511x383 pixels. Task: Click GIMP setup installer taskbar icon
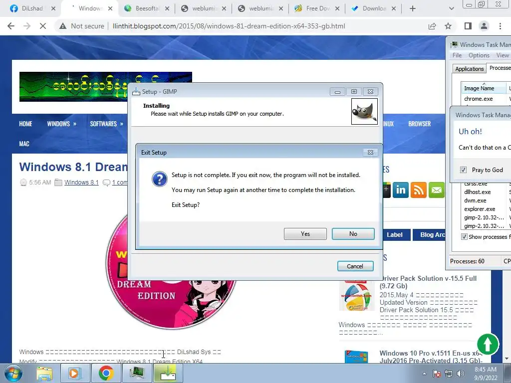[168, 373]
